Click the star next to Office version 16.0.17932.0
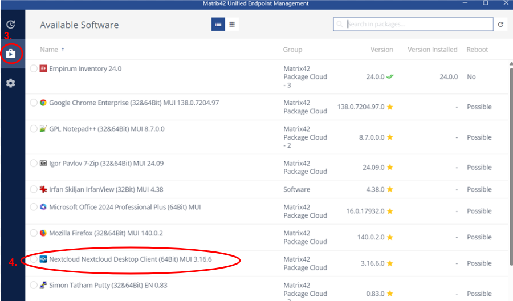Viewport: 513px width, 301px height. click(390, 211)
